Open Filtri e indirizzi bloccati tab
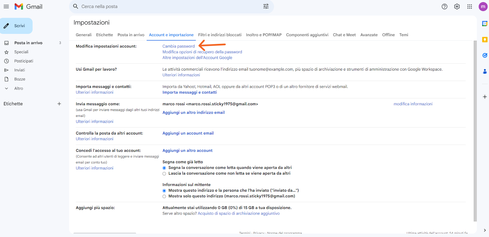Screen dimensions: 489x237 click(220, 35)
